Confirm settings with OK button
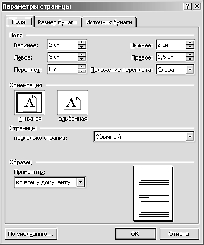204x245 pixels. [x=135, y=234]
